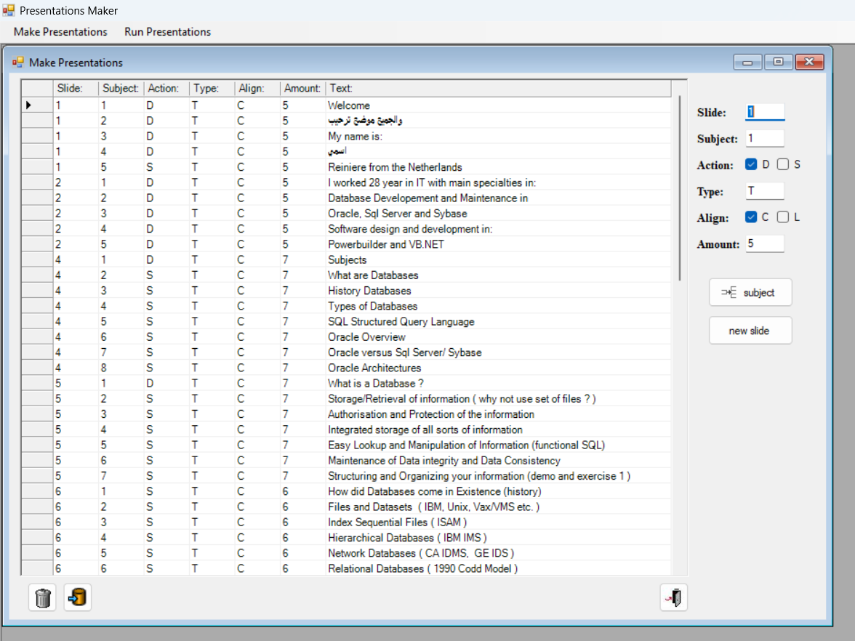Open the Make Presentations menu
The image size is (855, 641).
click(x=60, y=32)
